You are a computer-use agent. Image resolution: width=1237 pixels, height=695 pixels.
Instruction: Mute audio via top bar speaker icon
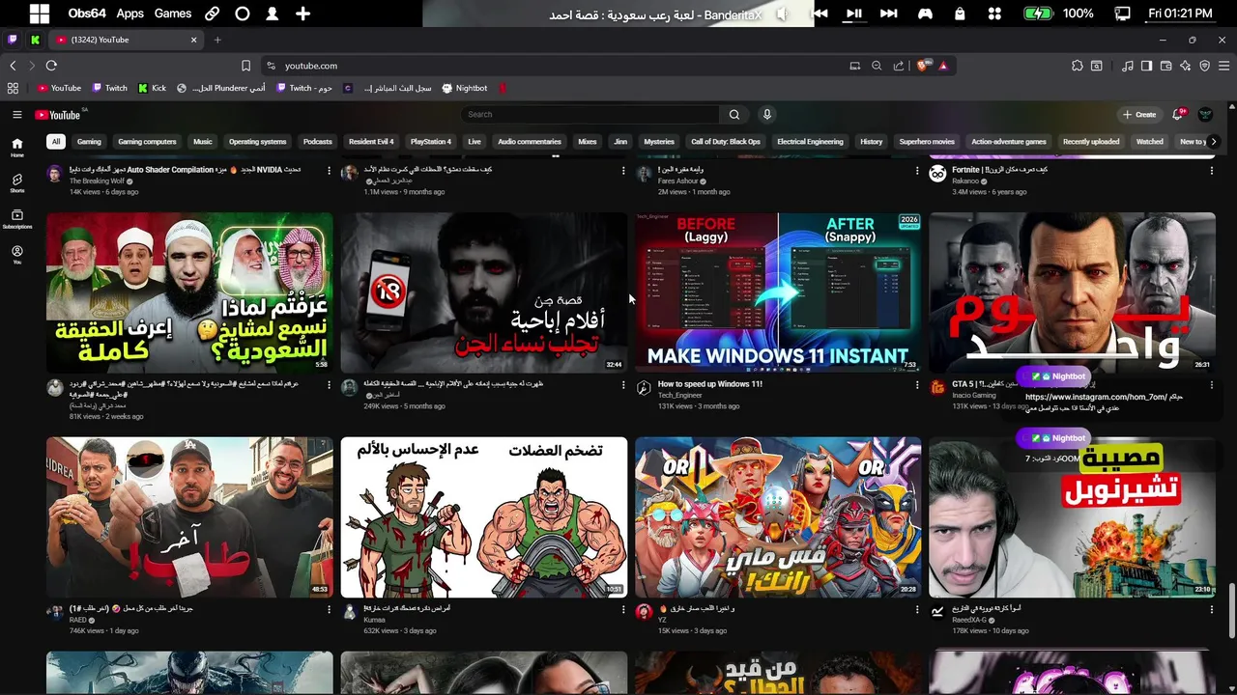(782, 14)
